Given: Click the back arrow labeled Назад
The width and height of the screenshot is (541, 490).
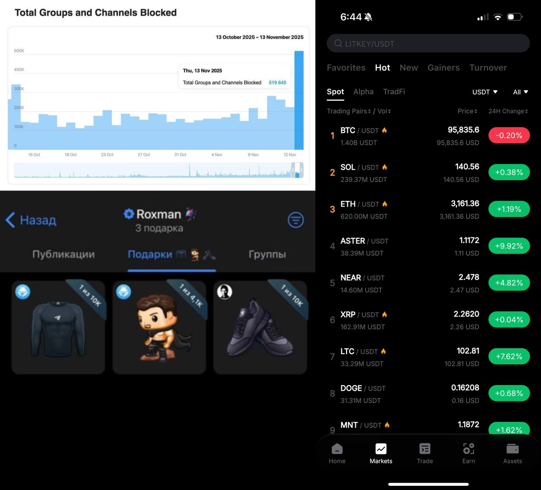Looking at the screenshot, I should pyautogui.click(x=31, y=220).
